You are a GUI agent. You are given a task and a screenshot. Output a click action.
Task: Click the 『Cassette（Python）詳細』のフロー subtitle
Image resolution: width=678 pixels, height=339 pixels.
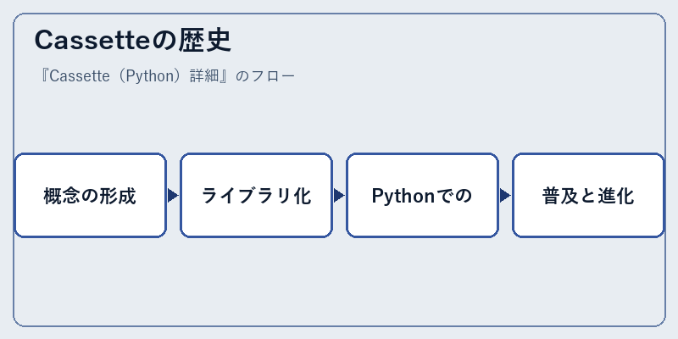[x=165, y=76]
